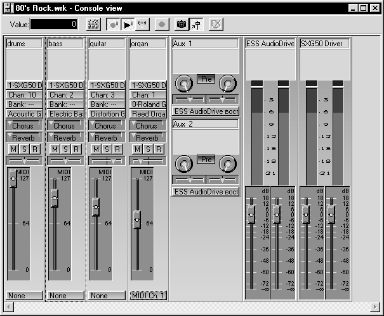
Task: Click the Aux 1 right knob
Action: coord(227,82)
